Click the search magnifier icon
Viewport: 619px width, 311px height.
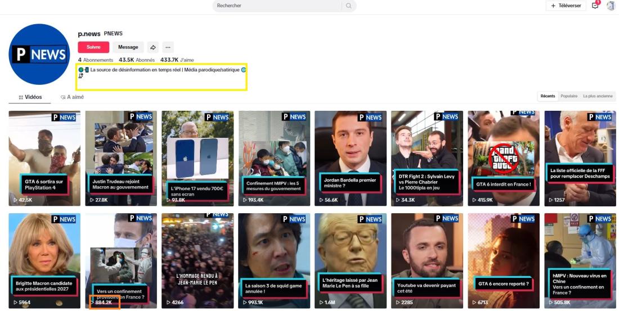[348, 6]
